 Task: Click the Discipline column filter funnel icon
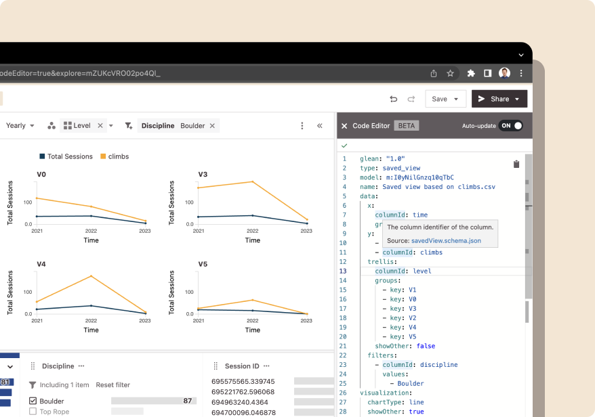33,385
